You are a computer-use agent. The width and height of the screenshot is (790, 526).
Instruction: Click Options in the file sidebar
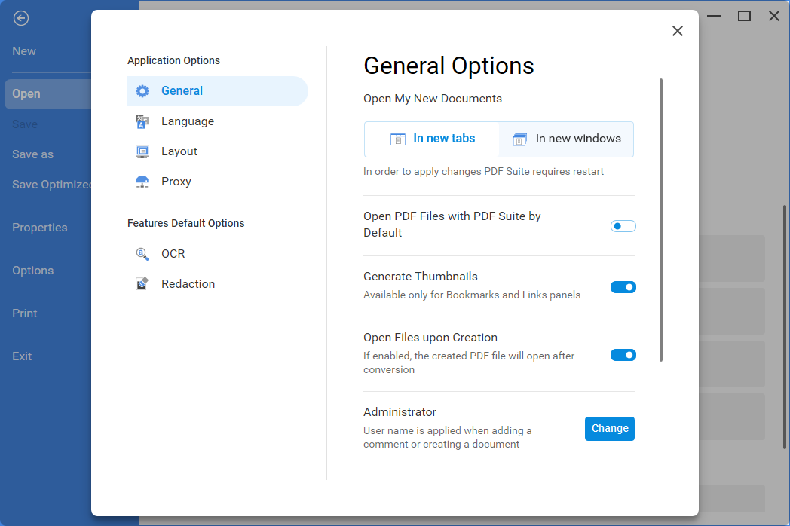click(32, 271)
